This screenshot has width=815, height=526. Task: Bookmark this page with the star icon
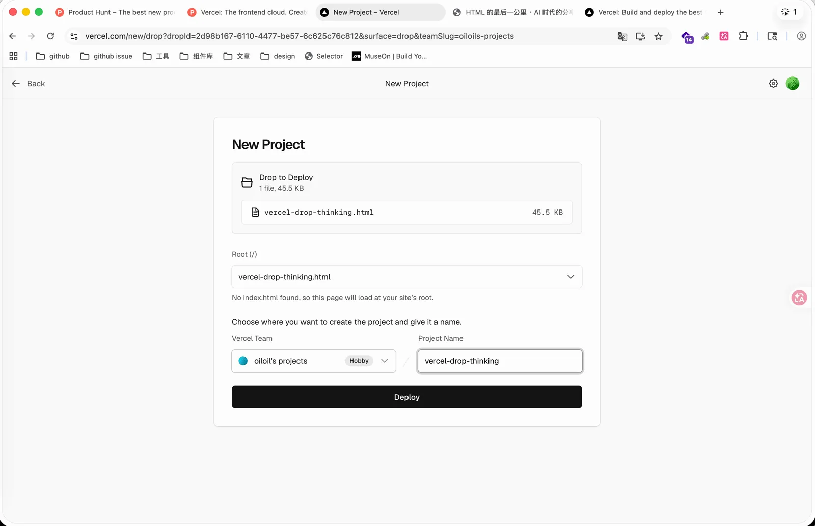659,36
